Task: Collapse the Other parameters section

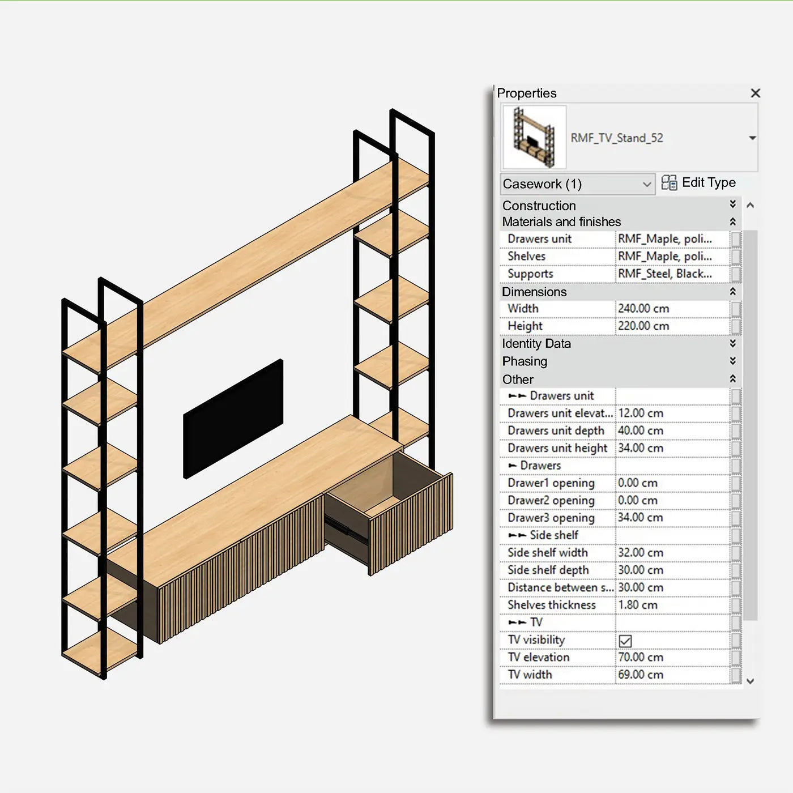Action: (732, 379)
